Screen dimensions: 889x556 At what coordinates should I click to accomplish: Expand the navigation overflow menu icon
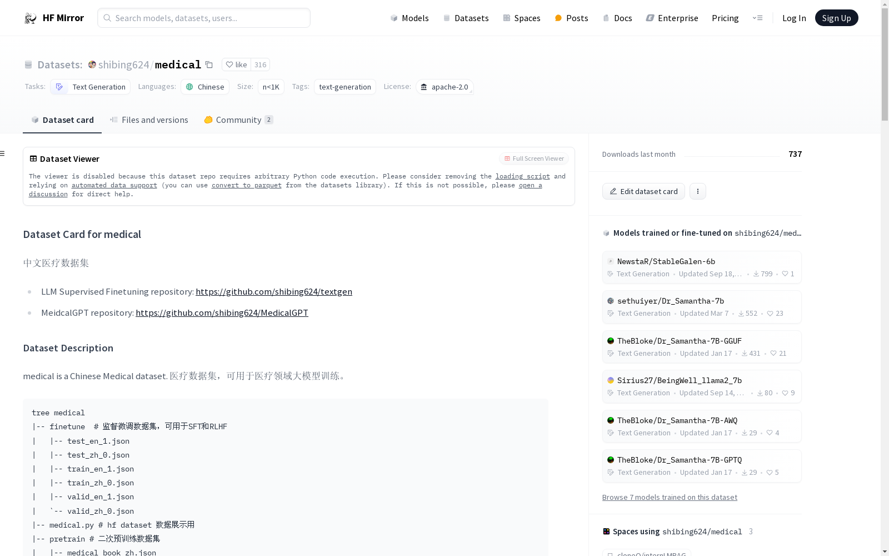point(757,18)
